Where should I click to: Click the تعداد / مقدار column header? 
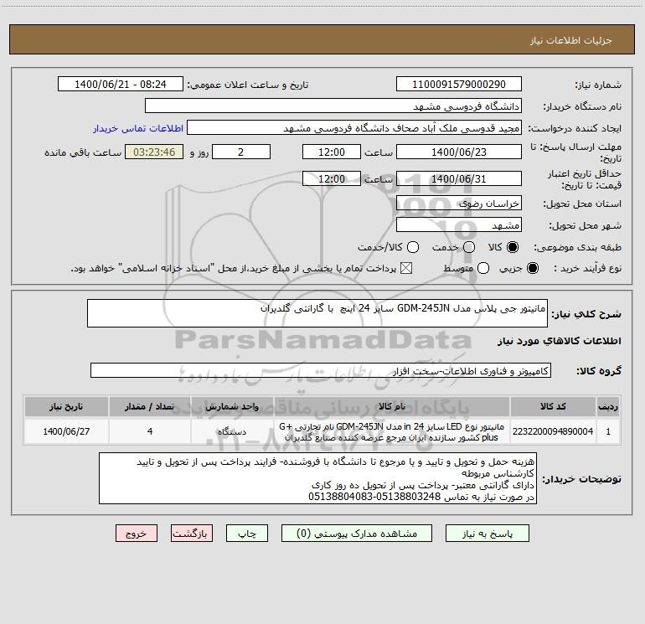tap(150, 406)
